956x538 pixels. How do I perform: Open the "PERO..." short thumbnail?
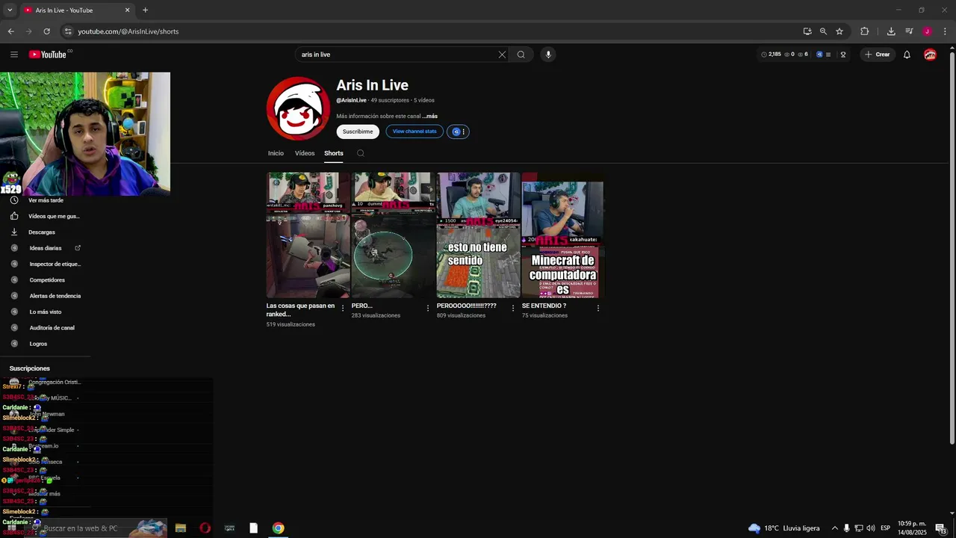[393, 235]
